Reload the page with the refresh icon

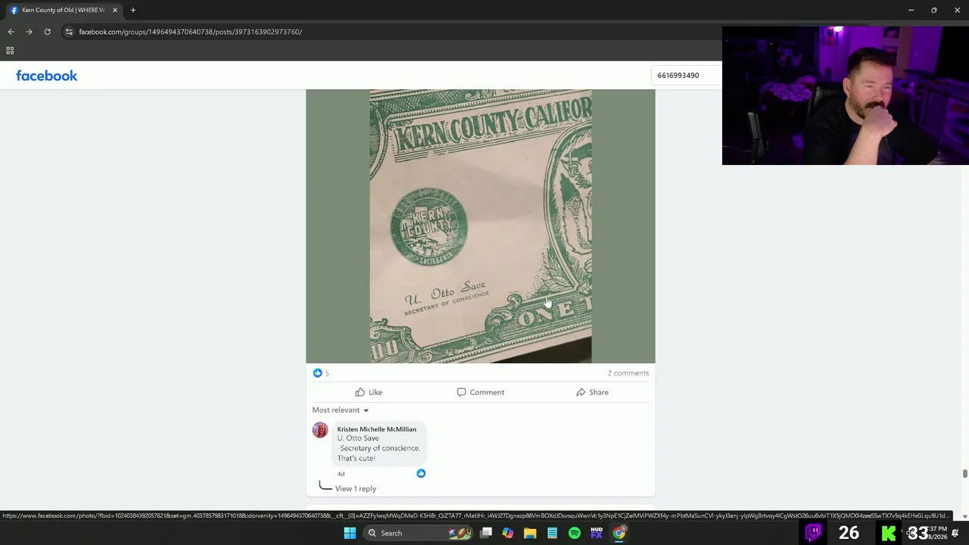click(x=47, y=32)
